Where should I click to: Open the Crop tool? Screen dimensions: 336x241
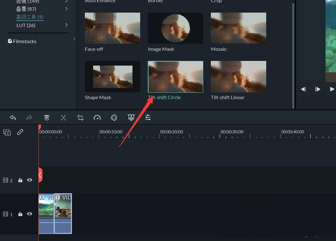pos(80,117)
